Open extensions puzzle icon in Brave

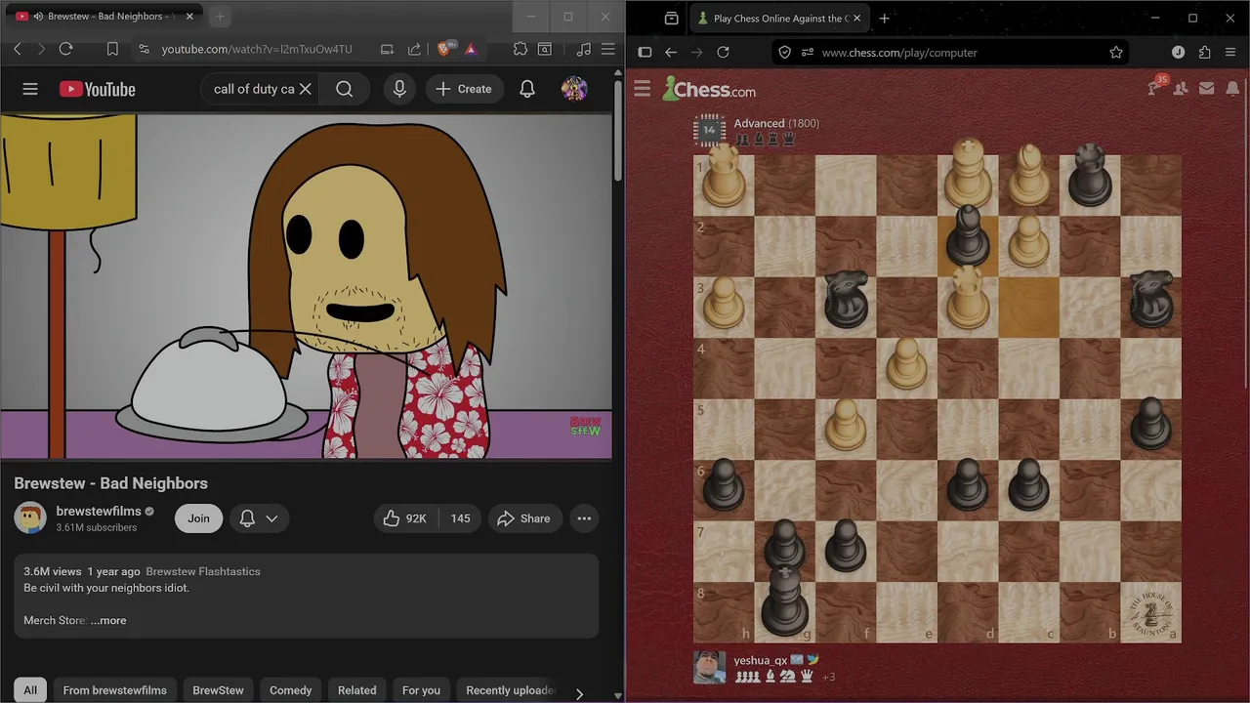[521, 49]
